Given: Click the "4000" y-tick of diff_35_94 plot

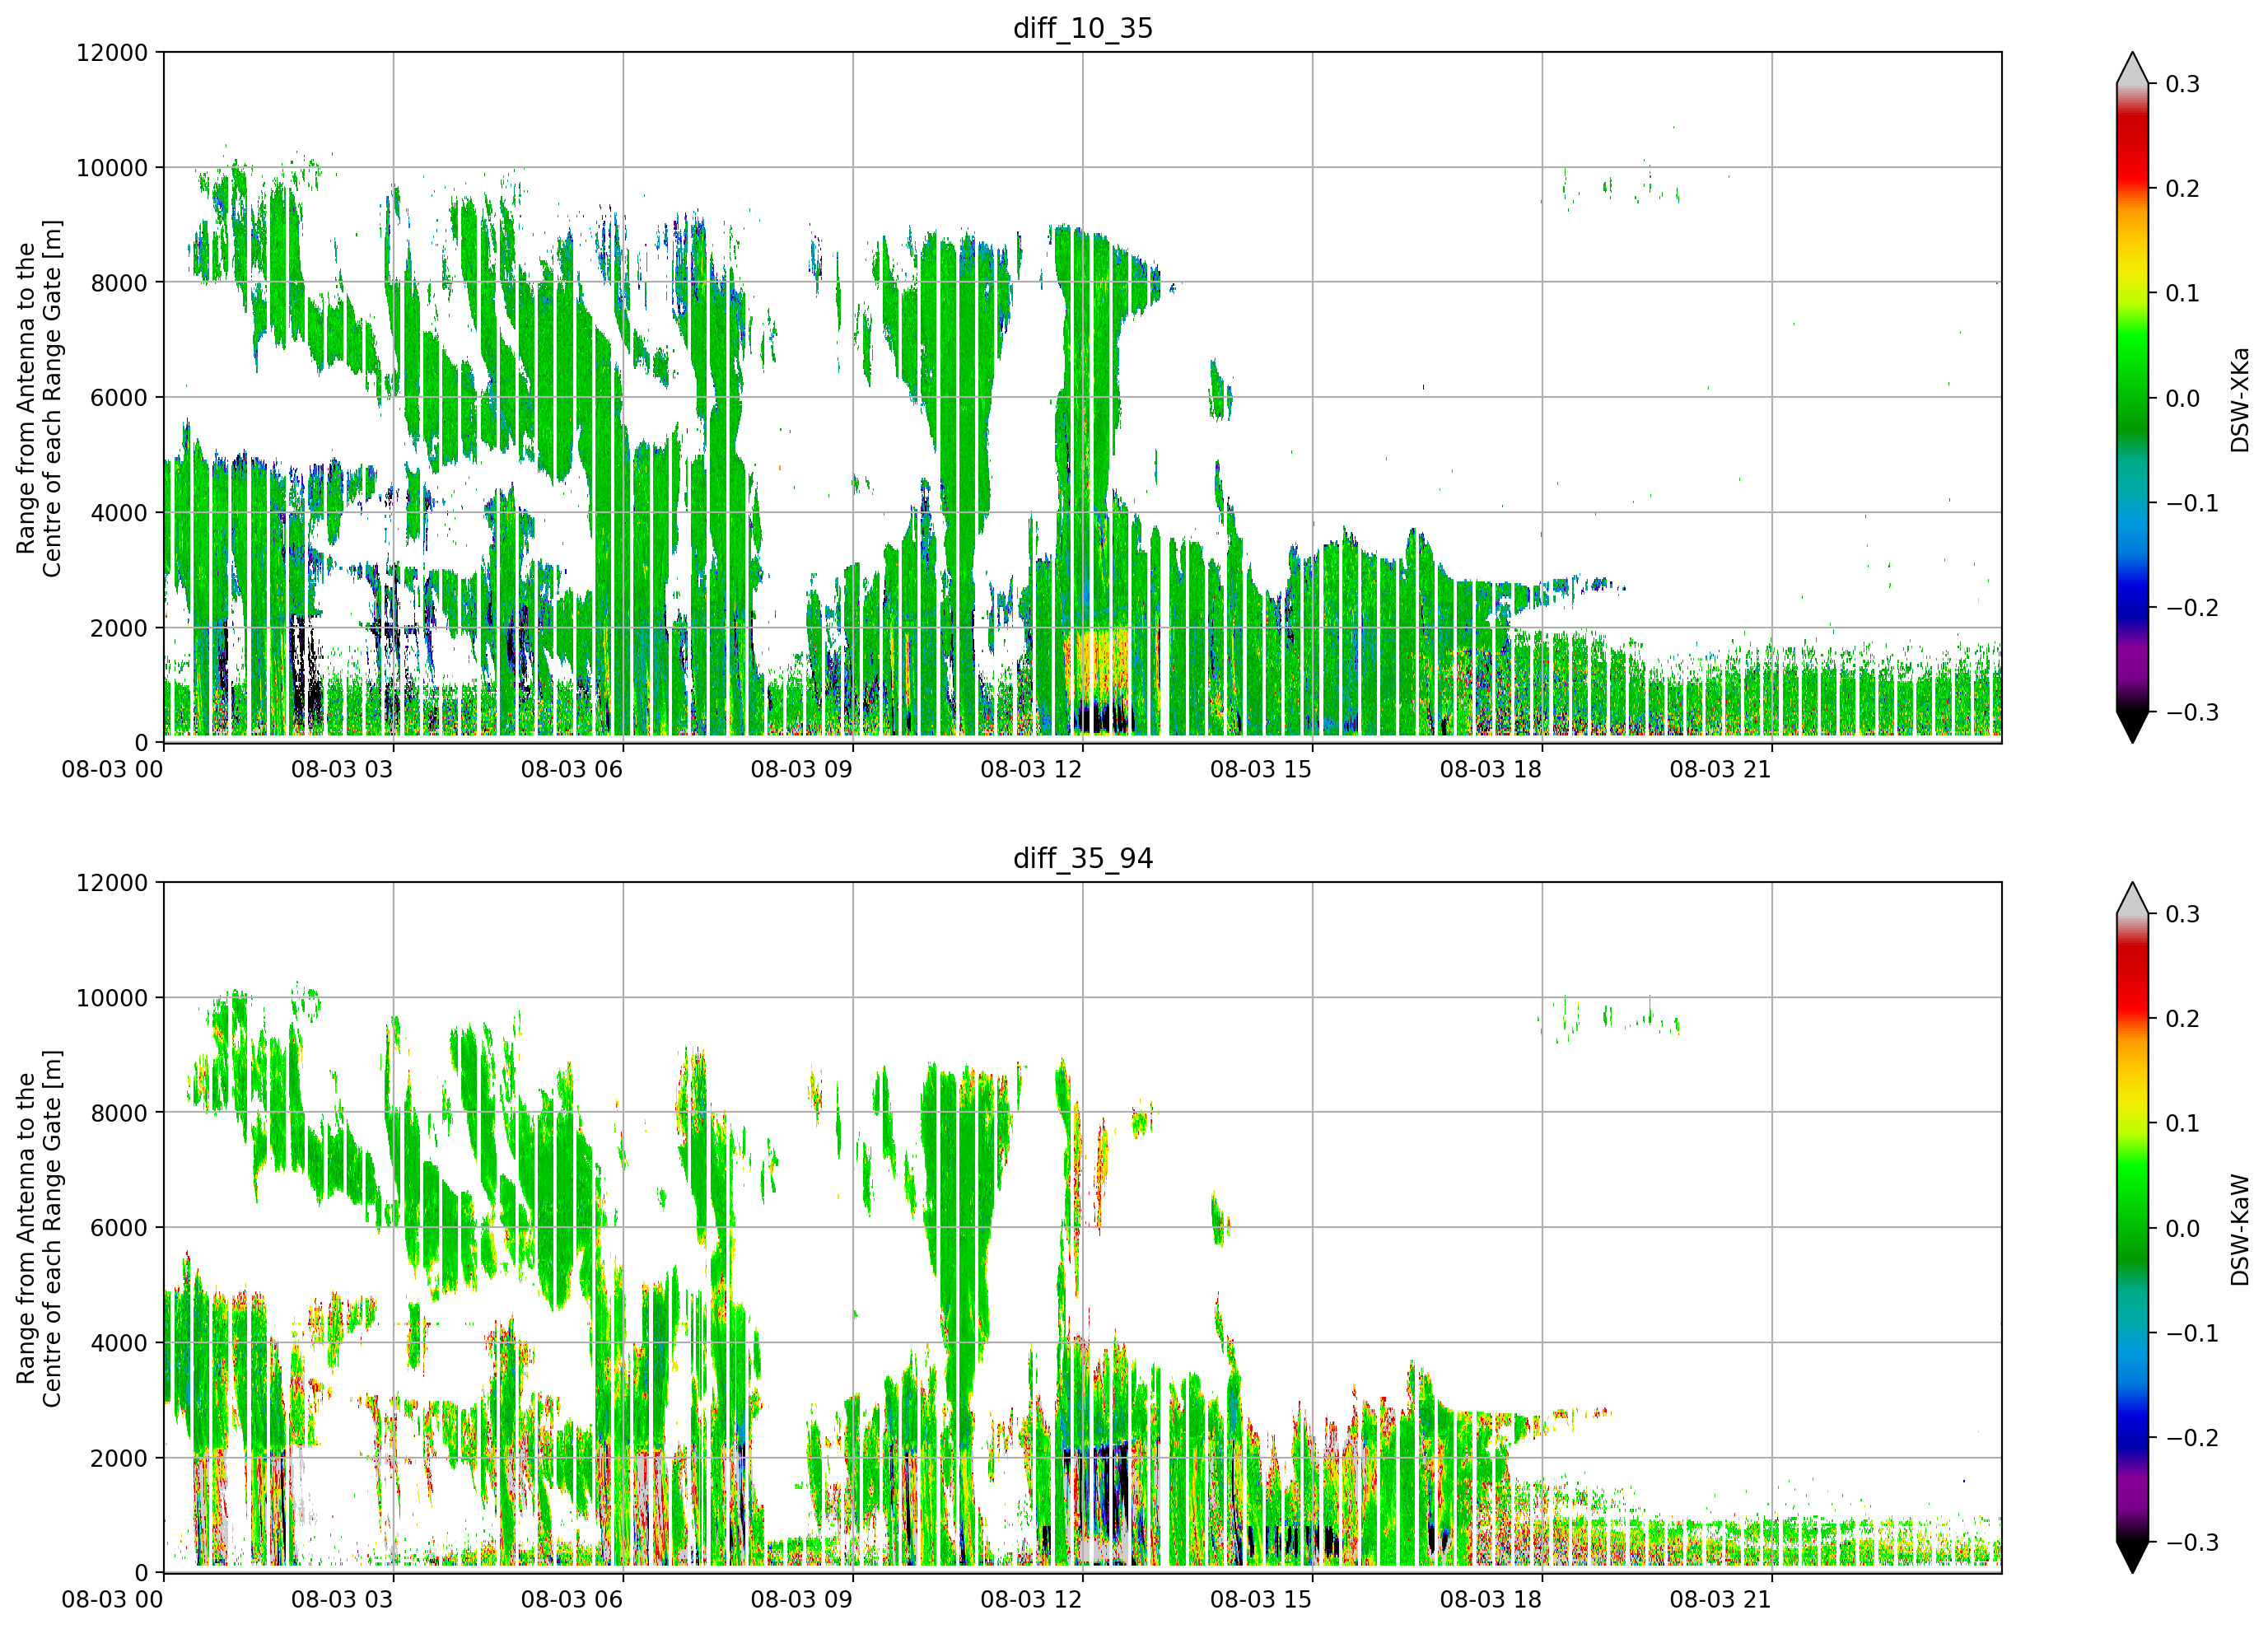Looking at the screenshot, I should coord(119,1343).
